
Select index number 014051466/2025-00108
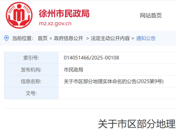pos(91,58)
